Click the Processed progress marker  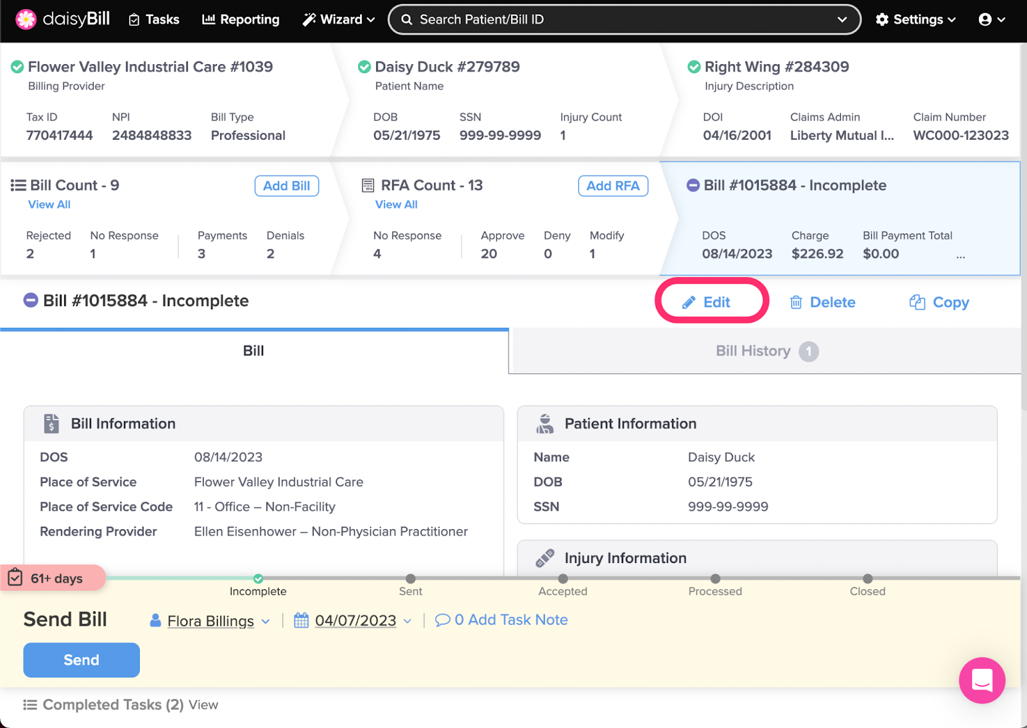[x=715, y=579]
